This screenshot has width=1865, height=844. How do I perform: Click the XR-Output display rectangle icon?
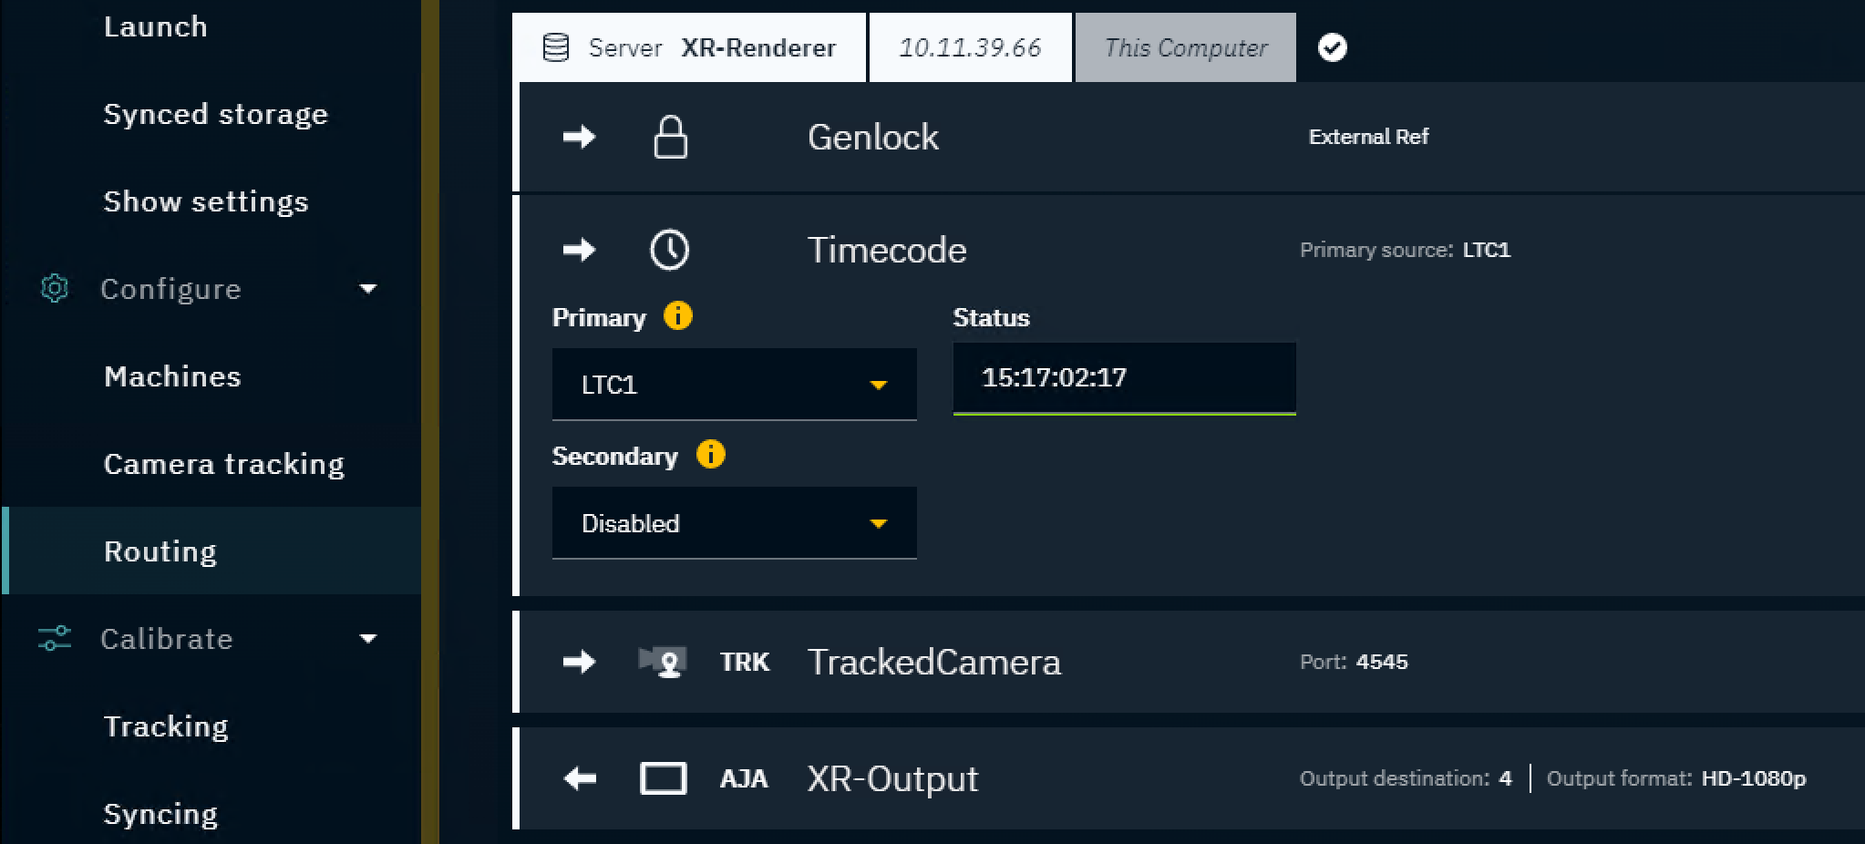point(663,778)
